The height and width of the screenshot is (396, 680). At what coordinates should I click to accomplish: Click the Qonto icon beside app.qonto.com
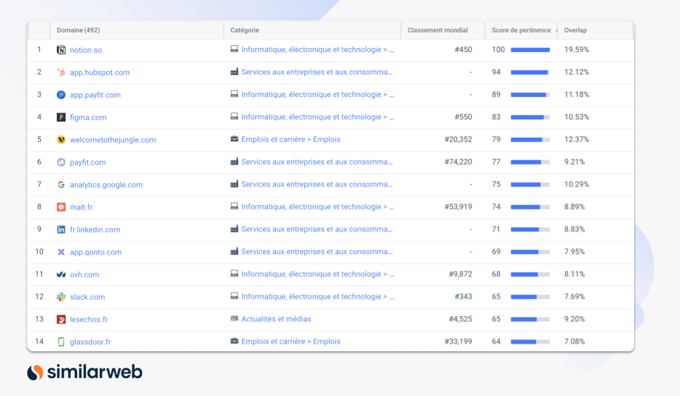61,252
